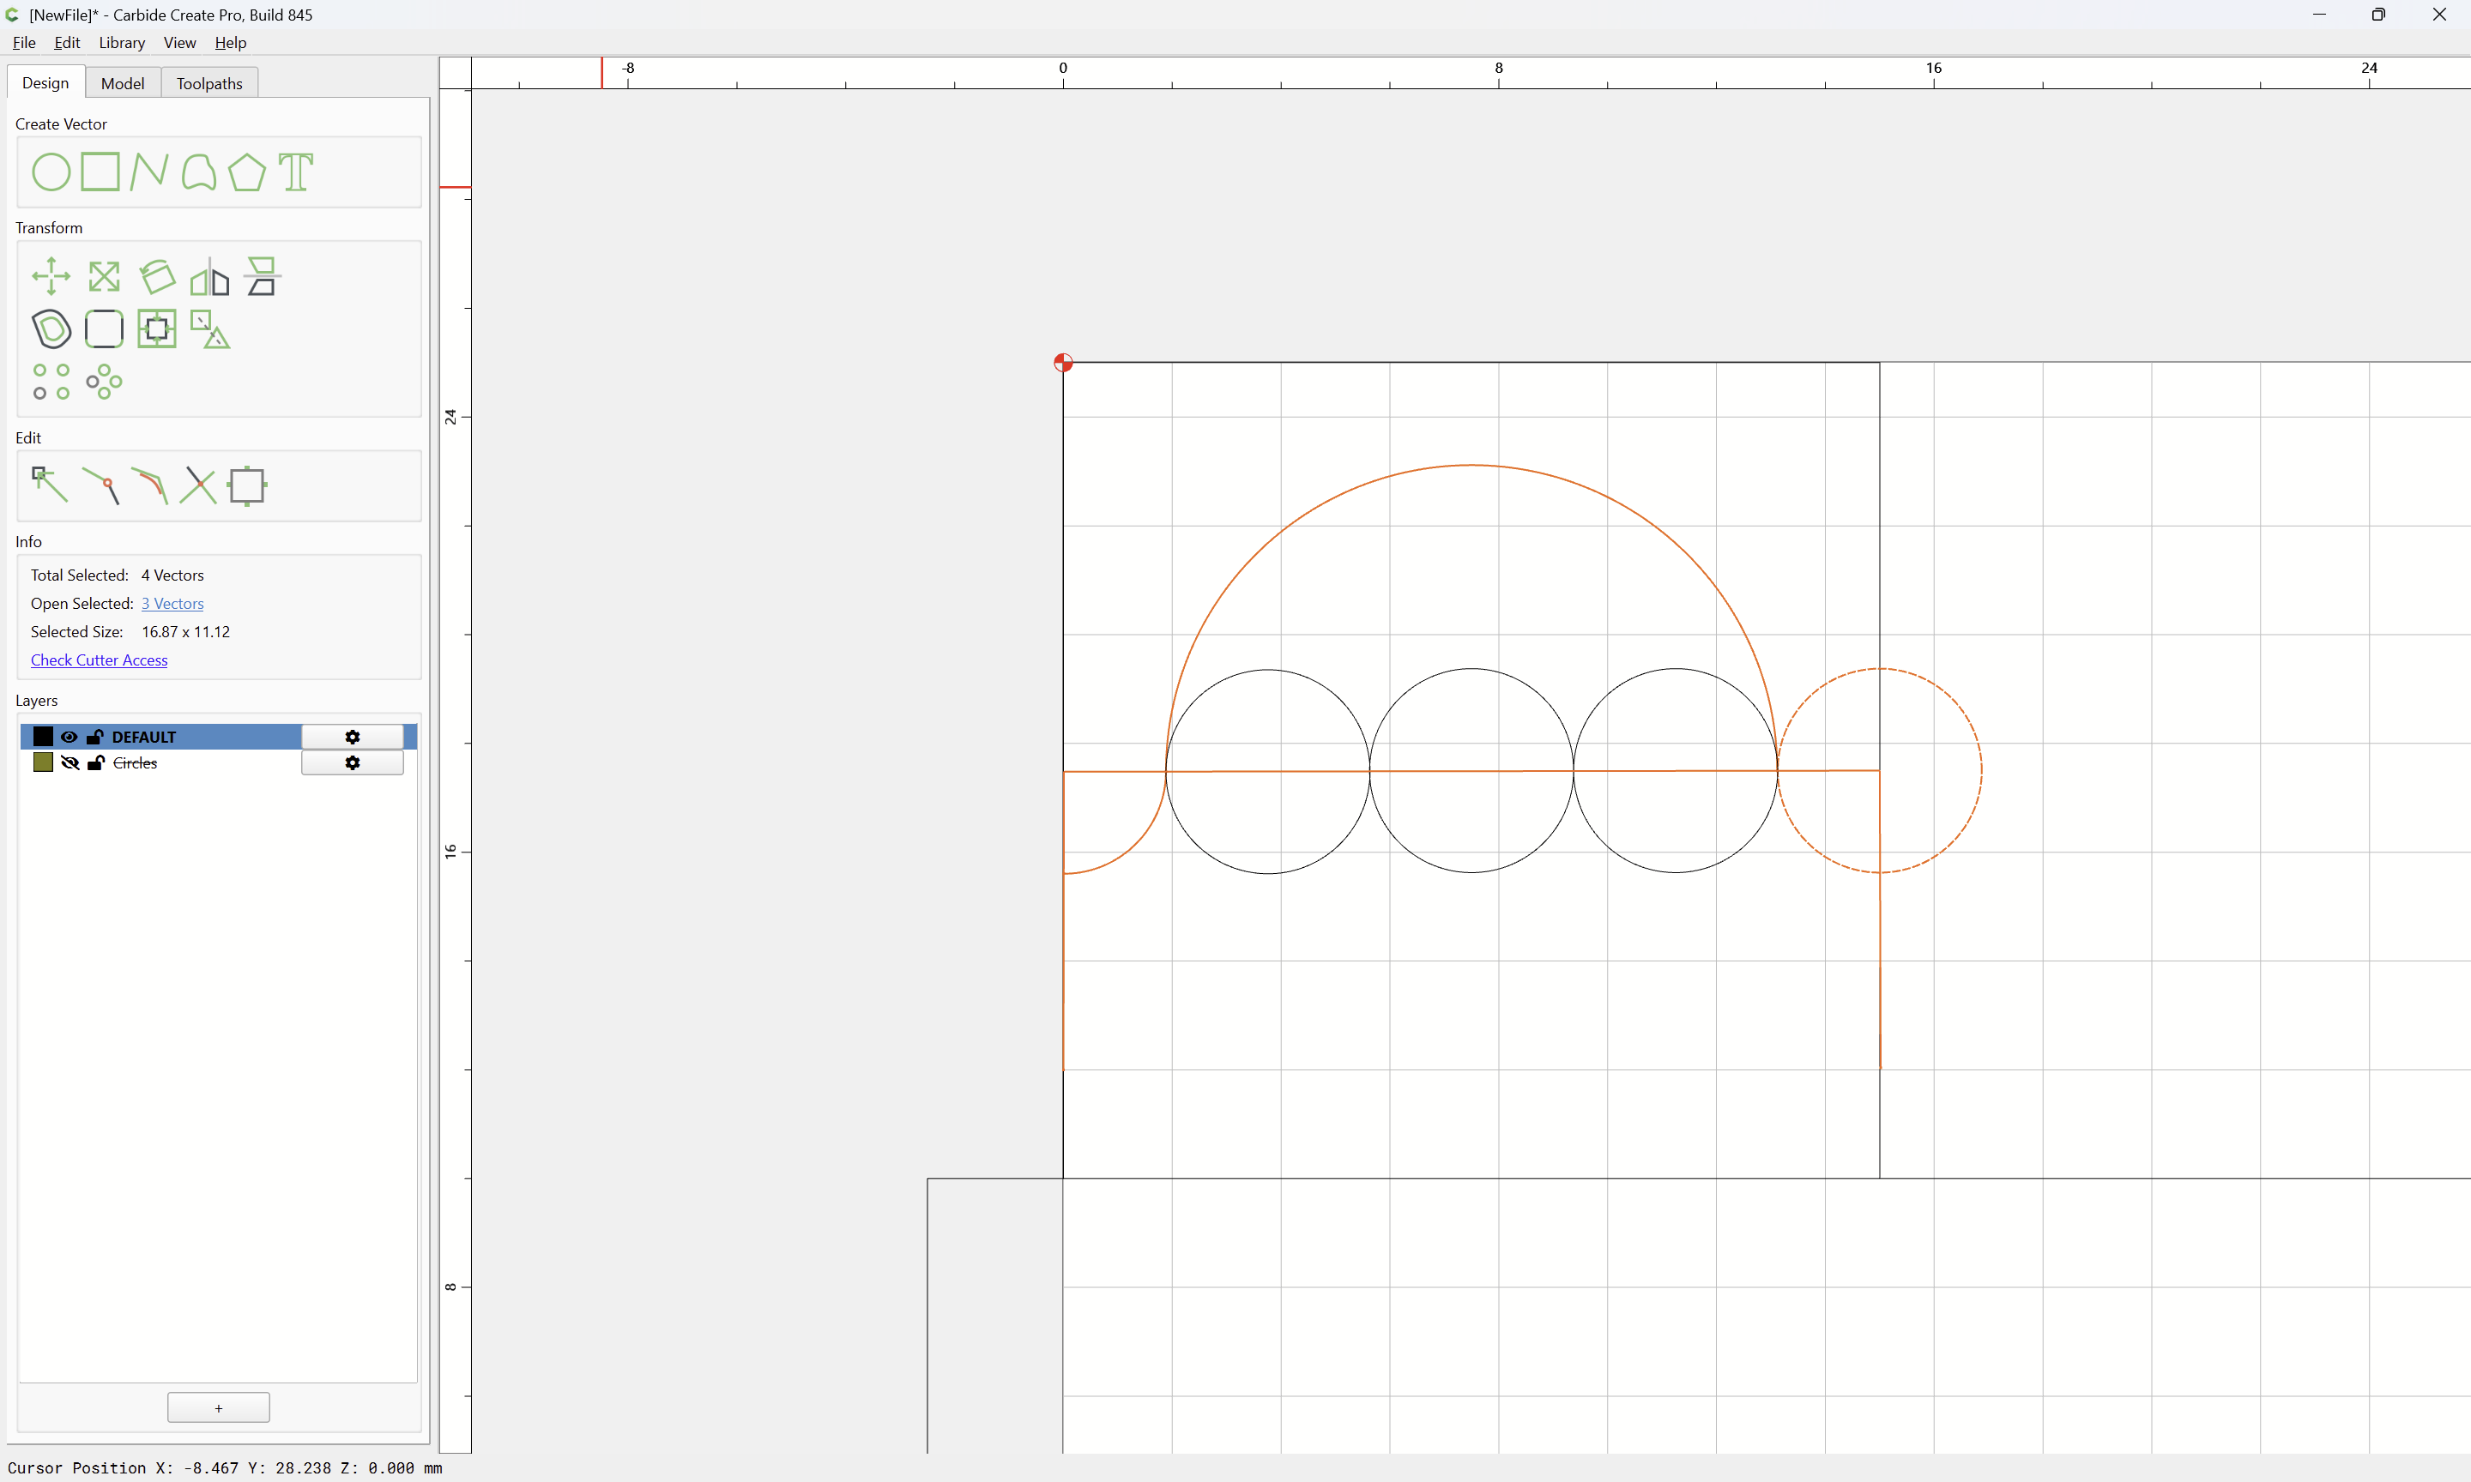Select the Circle vector tool

click(51, 172)
